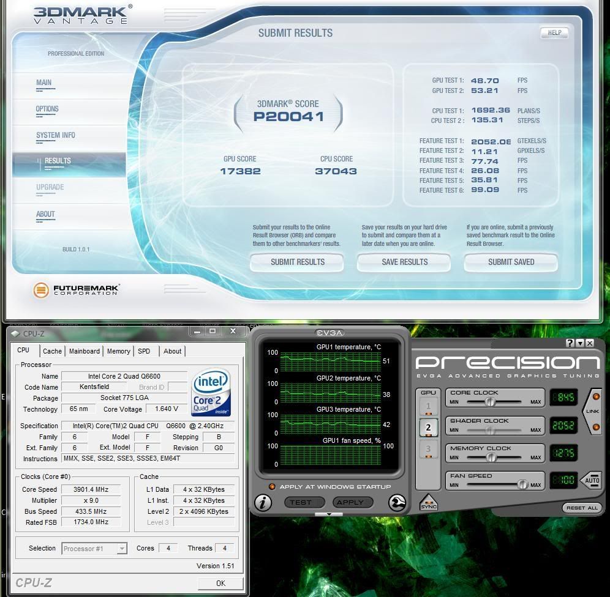Expand the arrow below the EVGA monitoring panel

[329, 514]
